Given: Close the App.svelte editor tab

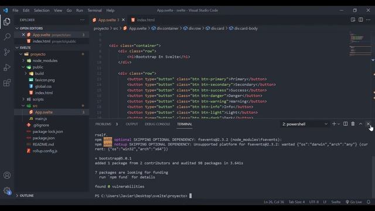Looking at the screenshot, I should pyautogui.click(x=123, y=20).
